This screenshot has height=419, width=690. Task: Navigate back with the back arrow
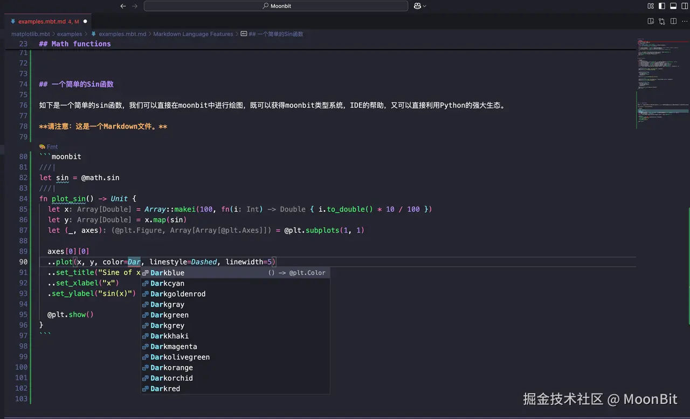123,6
